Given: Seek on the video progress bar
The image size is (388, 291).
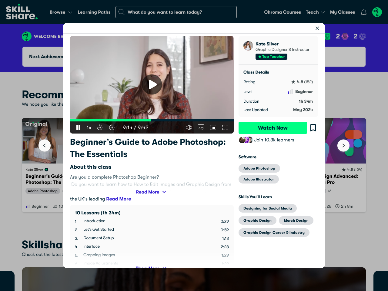Looking at the screenshot, I should [152, 120].
